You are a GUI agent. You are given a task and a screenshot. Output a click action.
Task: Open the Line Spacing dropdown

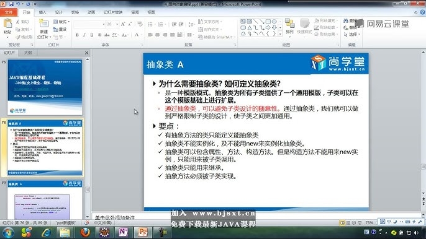pyautogui.click(x=191, y=24)
